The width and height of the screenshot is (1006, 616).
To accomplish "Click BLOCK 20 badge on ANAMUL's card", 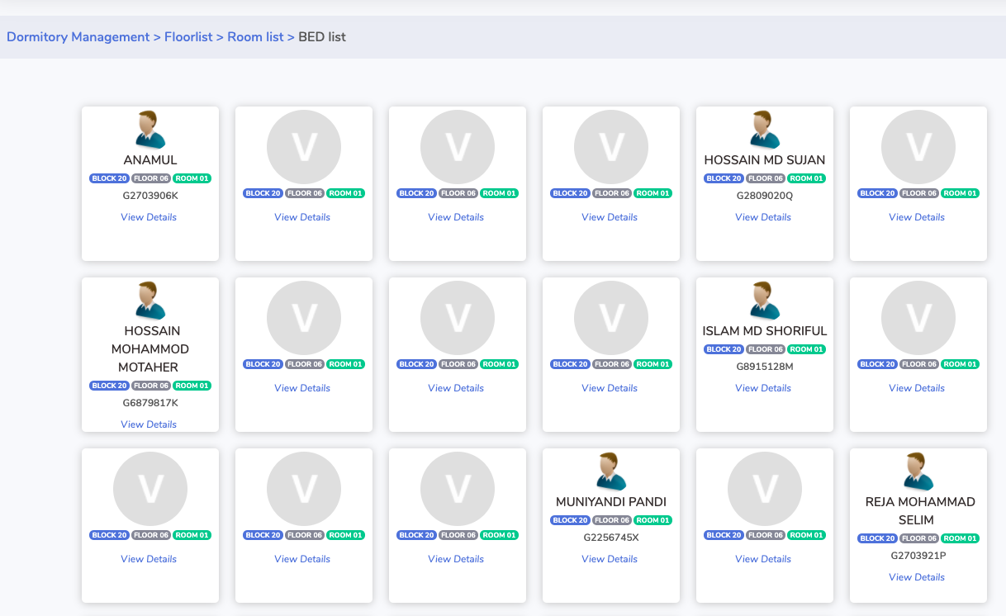I will (109, 178).
